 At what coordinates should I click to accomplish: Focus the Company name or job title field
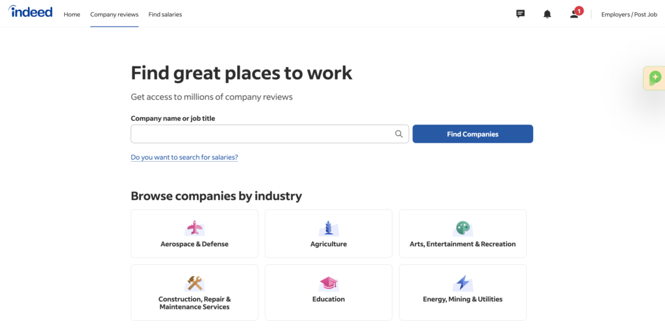point(270,134)
